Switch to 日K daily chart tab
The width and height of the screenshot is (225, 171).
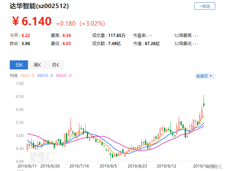[x=19, y=65]
